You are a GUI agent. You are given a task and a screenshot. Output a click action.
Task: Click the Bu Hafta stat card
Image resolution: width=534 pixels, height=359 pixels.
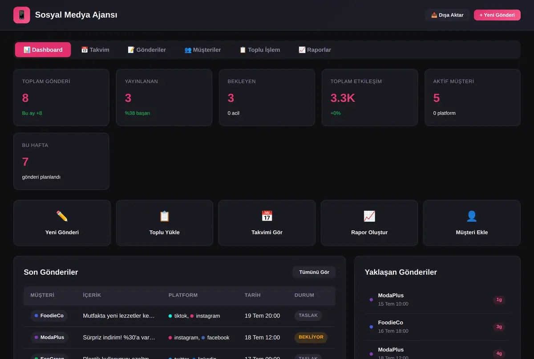(x=61, y=161)
